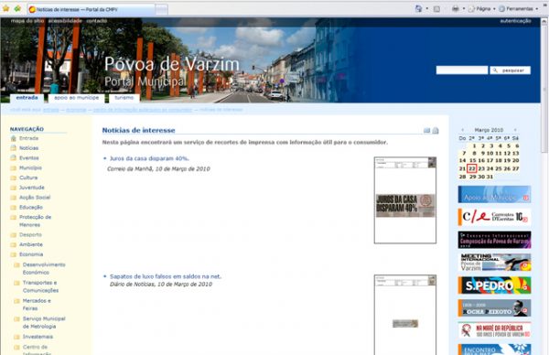Open article Juros da casa disparam 40%
This screenshot has width=549, height=355.
[x=149, y=158]
